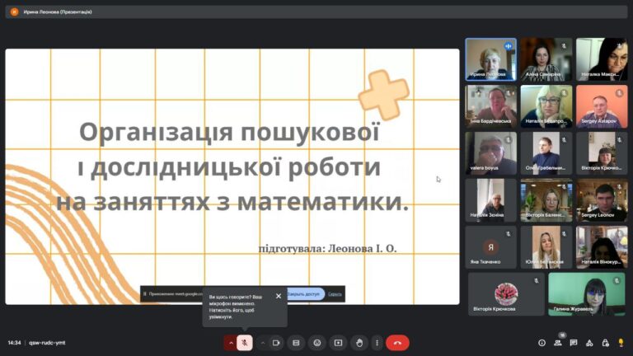633x356 pixels.
Task: Select Наталія Зеніна video tile
Action: coord(491,200)
